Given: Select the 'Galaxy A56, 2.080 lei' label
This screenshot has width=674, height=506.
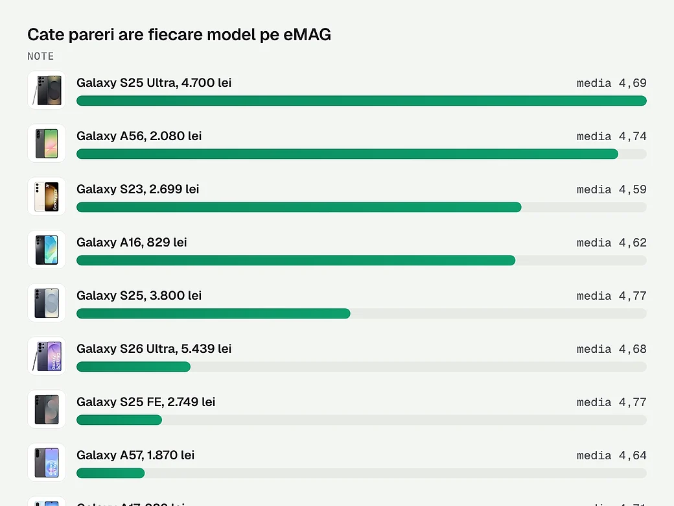Looking at the screenshot, I should pos(139,136).
